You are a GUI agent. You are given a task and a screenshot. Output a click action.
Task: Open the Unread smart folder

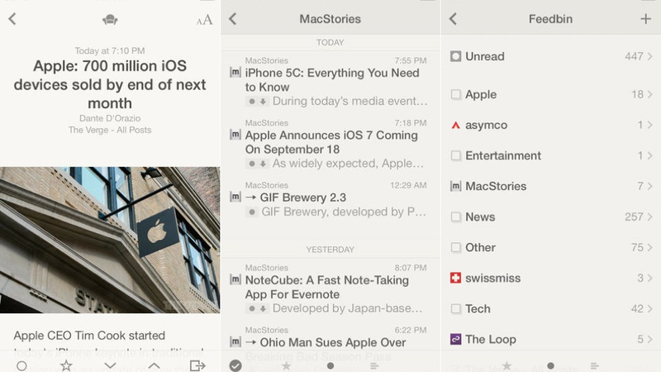(551, 56)
